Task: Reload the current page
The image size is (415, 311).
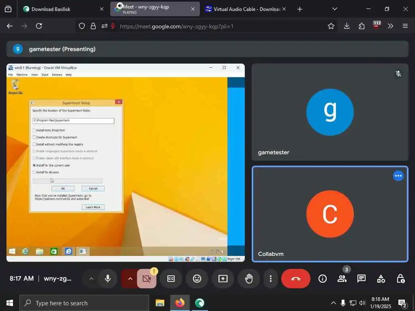Action: click(39, 26)
